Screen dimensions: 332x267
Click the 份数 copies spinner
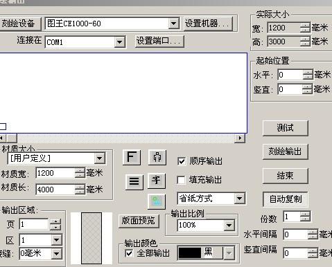(306, 217)
